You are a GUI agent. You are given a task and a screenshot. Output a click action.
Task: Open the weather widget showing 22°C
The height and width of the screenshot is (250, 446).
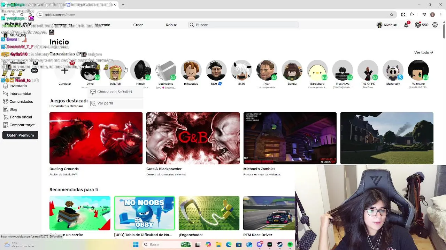(x=19, y=244)
